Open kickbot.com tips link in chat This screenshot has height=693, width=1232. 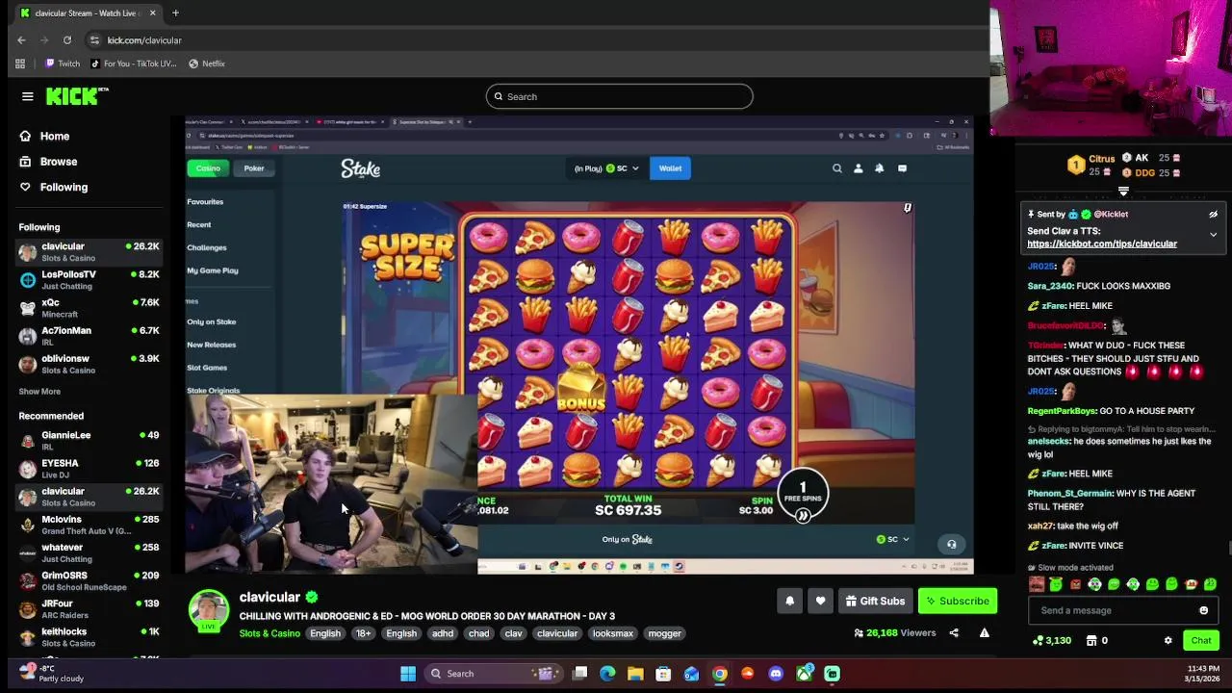1102,244
